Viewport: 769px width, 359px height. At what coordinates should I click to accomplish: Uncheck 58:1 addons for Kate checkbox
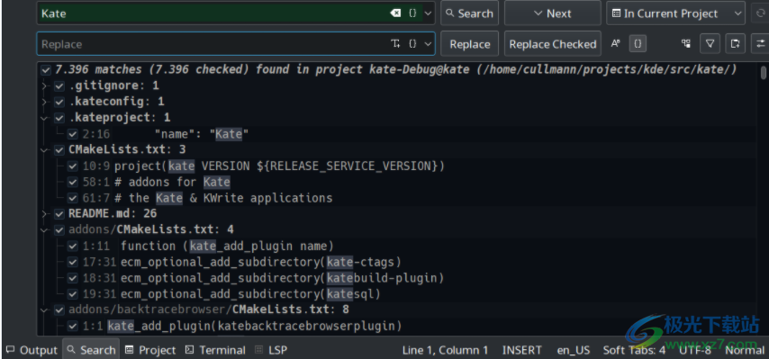pos(73,182)
